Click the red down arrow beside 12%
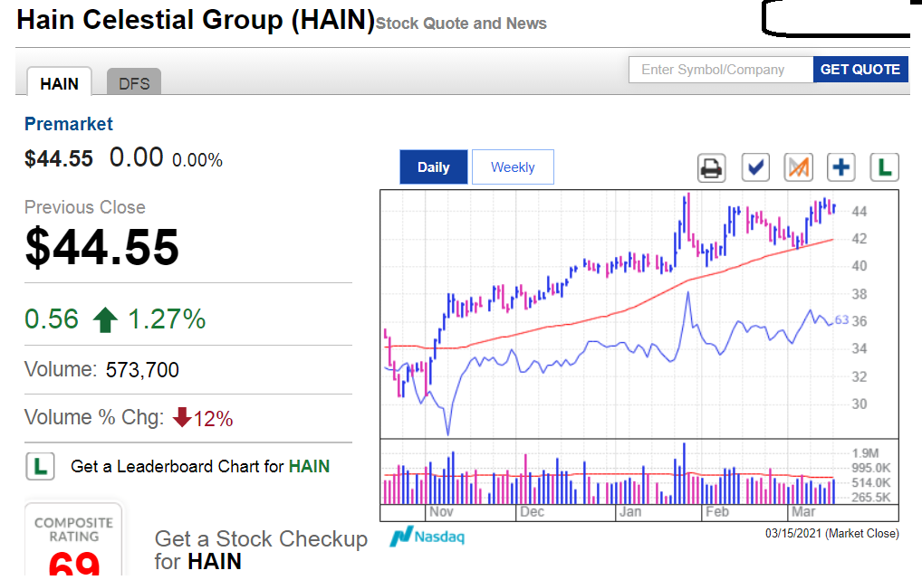 point(182,417)
